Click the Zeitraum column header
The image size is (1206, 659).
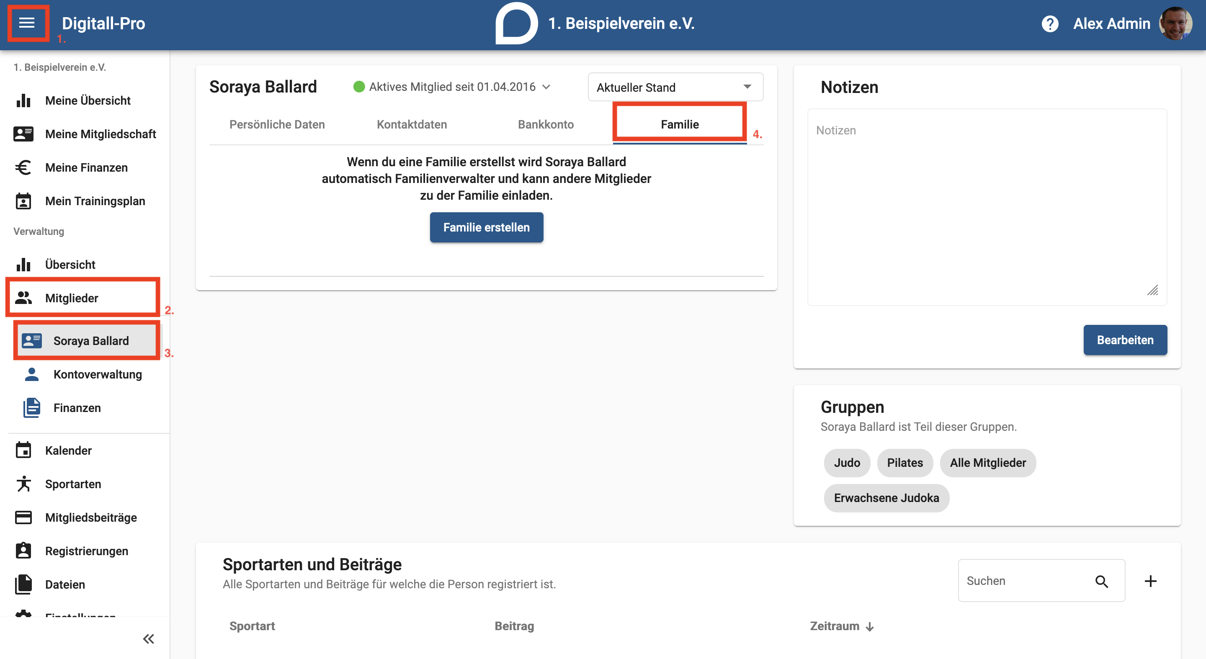(834, 626)
